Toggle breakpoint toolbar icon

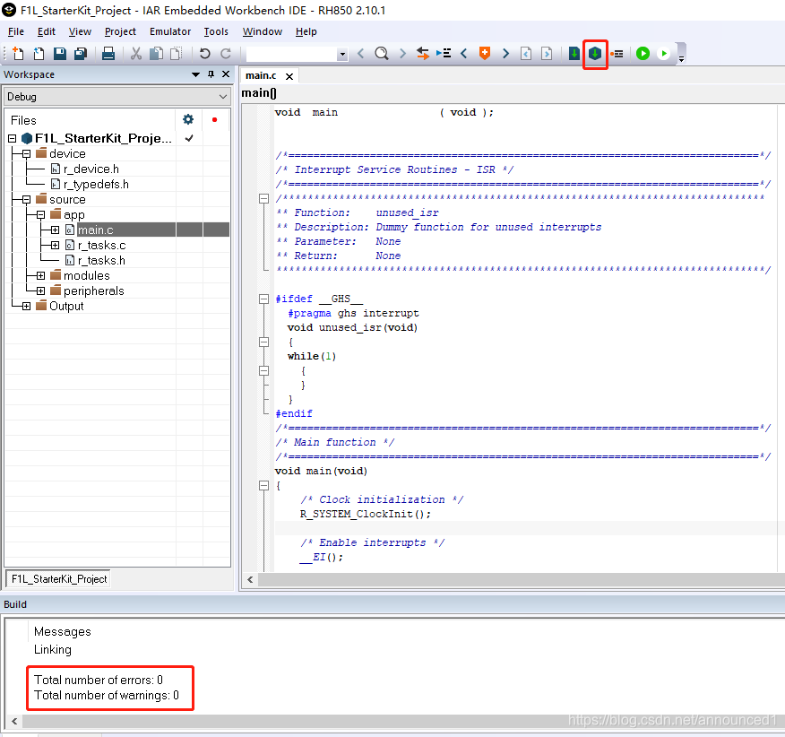click(617, 54)
